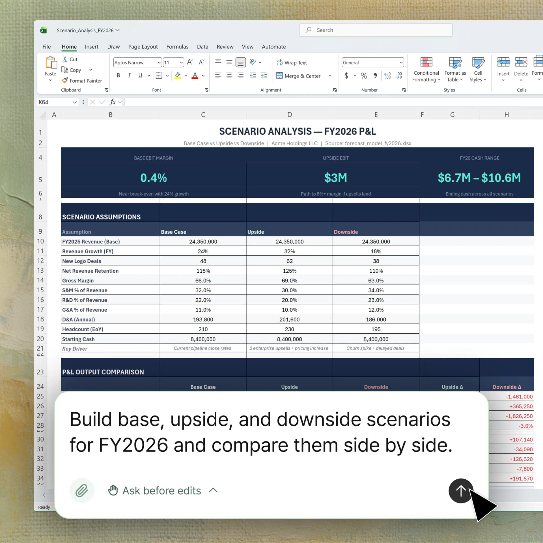Click the Increase Font Size icon

point(190,63)
